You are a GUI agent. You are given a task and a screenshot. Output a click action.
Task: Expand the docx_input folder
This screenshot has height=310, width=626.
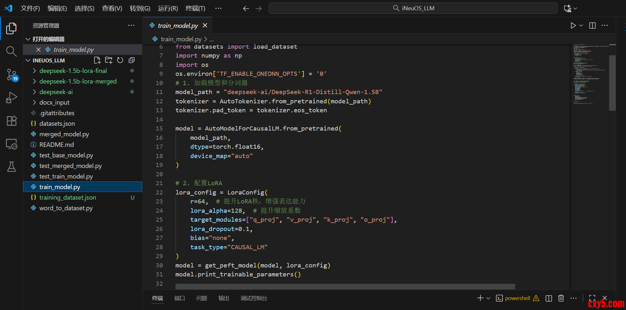coord(54,102)
